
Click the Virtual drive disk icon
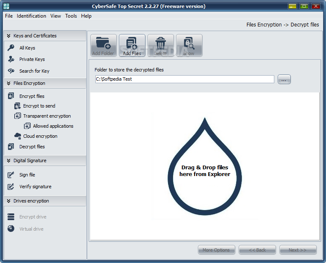(x=11, y=229)
